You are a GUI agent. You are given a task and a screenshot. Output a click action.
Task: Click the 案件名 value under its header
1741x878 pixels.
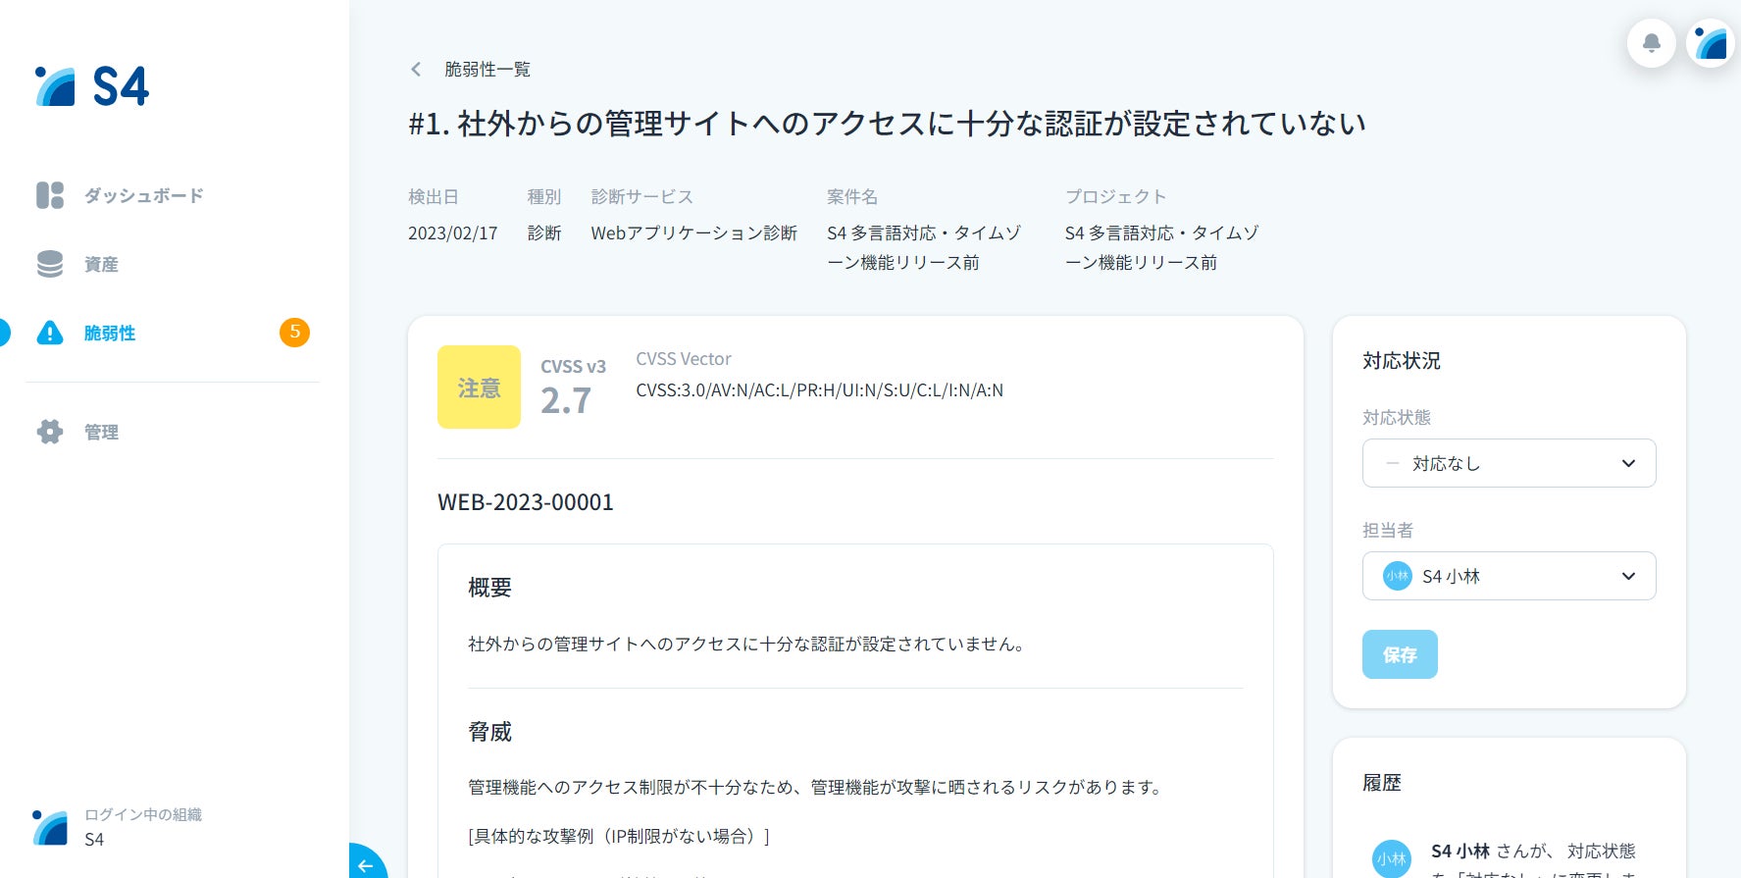[x=924, y=247]
